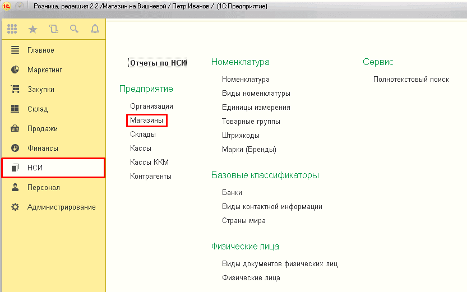Switch to the Продажи section
This screenshot has width=467, height=292.
tap(42, 129)
